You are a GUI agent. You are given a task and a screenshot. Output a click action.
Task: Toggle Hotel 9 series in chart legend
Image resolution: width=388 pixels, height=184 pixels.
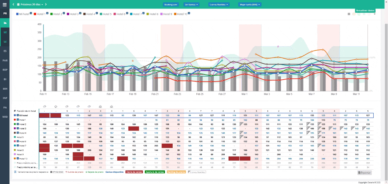click(166, 14)
